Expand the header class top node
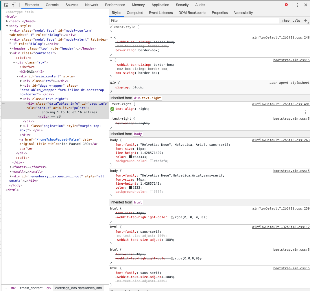This screenshot has width=310, height=291. (x=10, y=48)
